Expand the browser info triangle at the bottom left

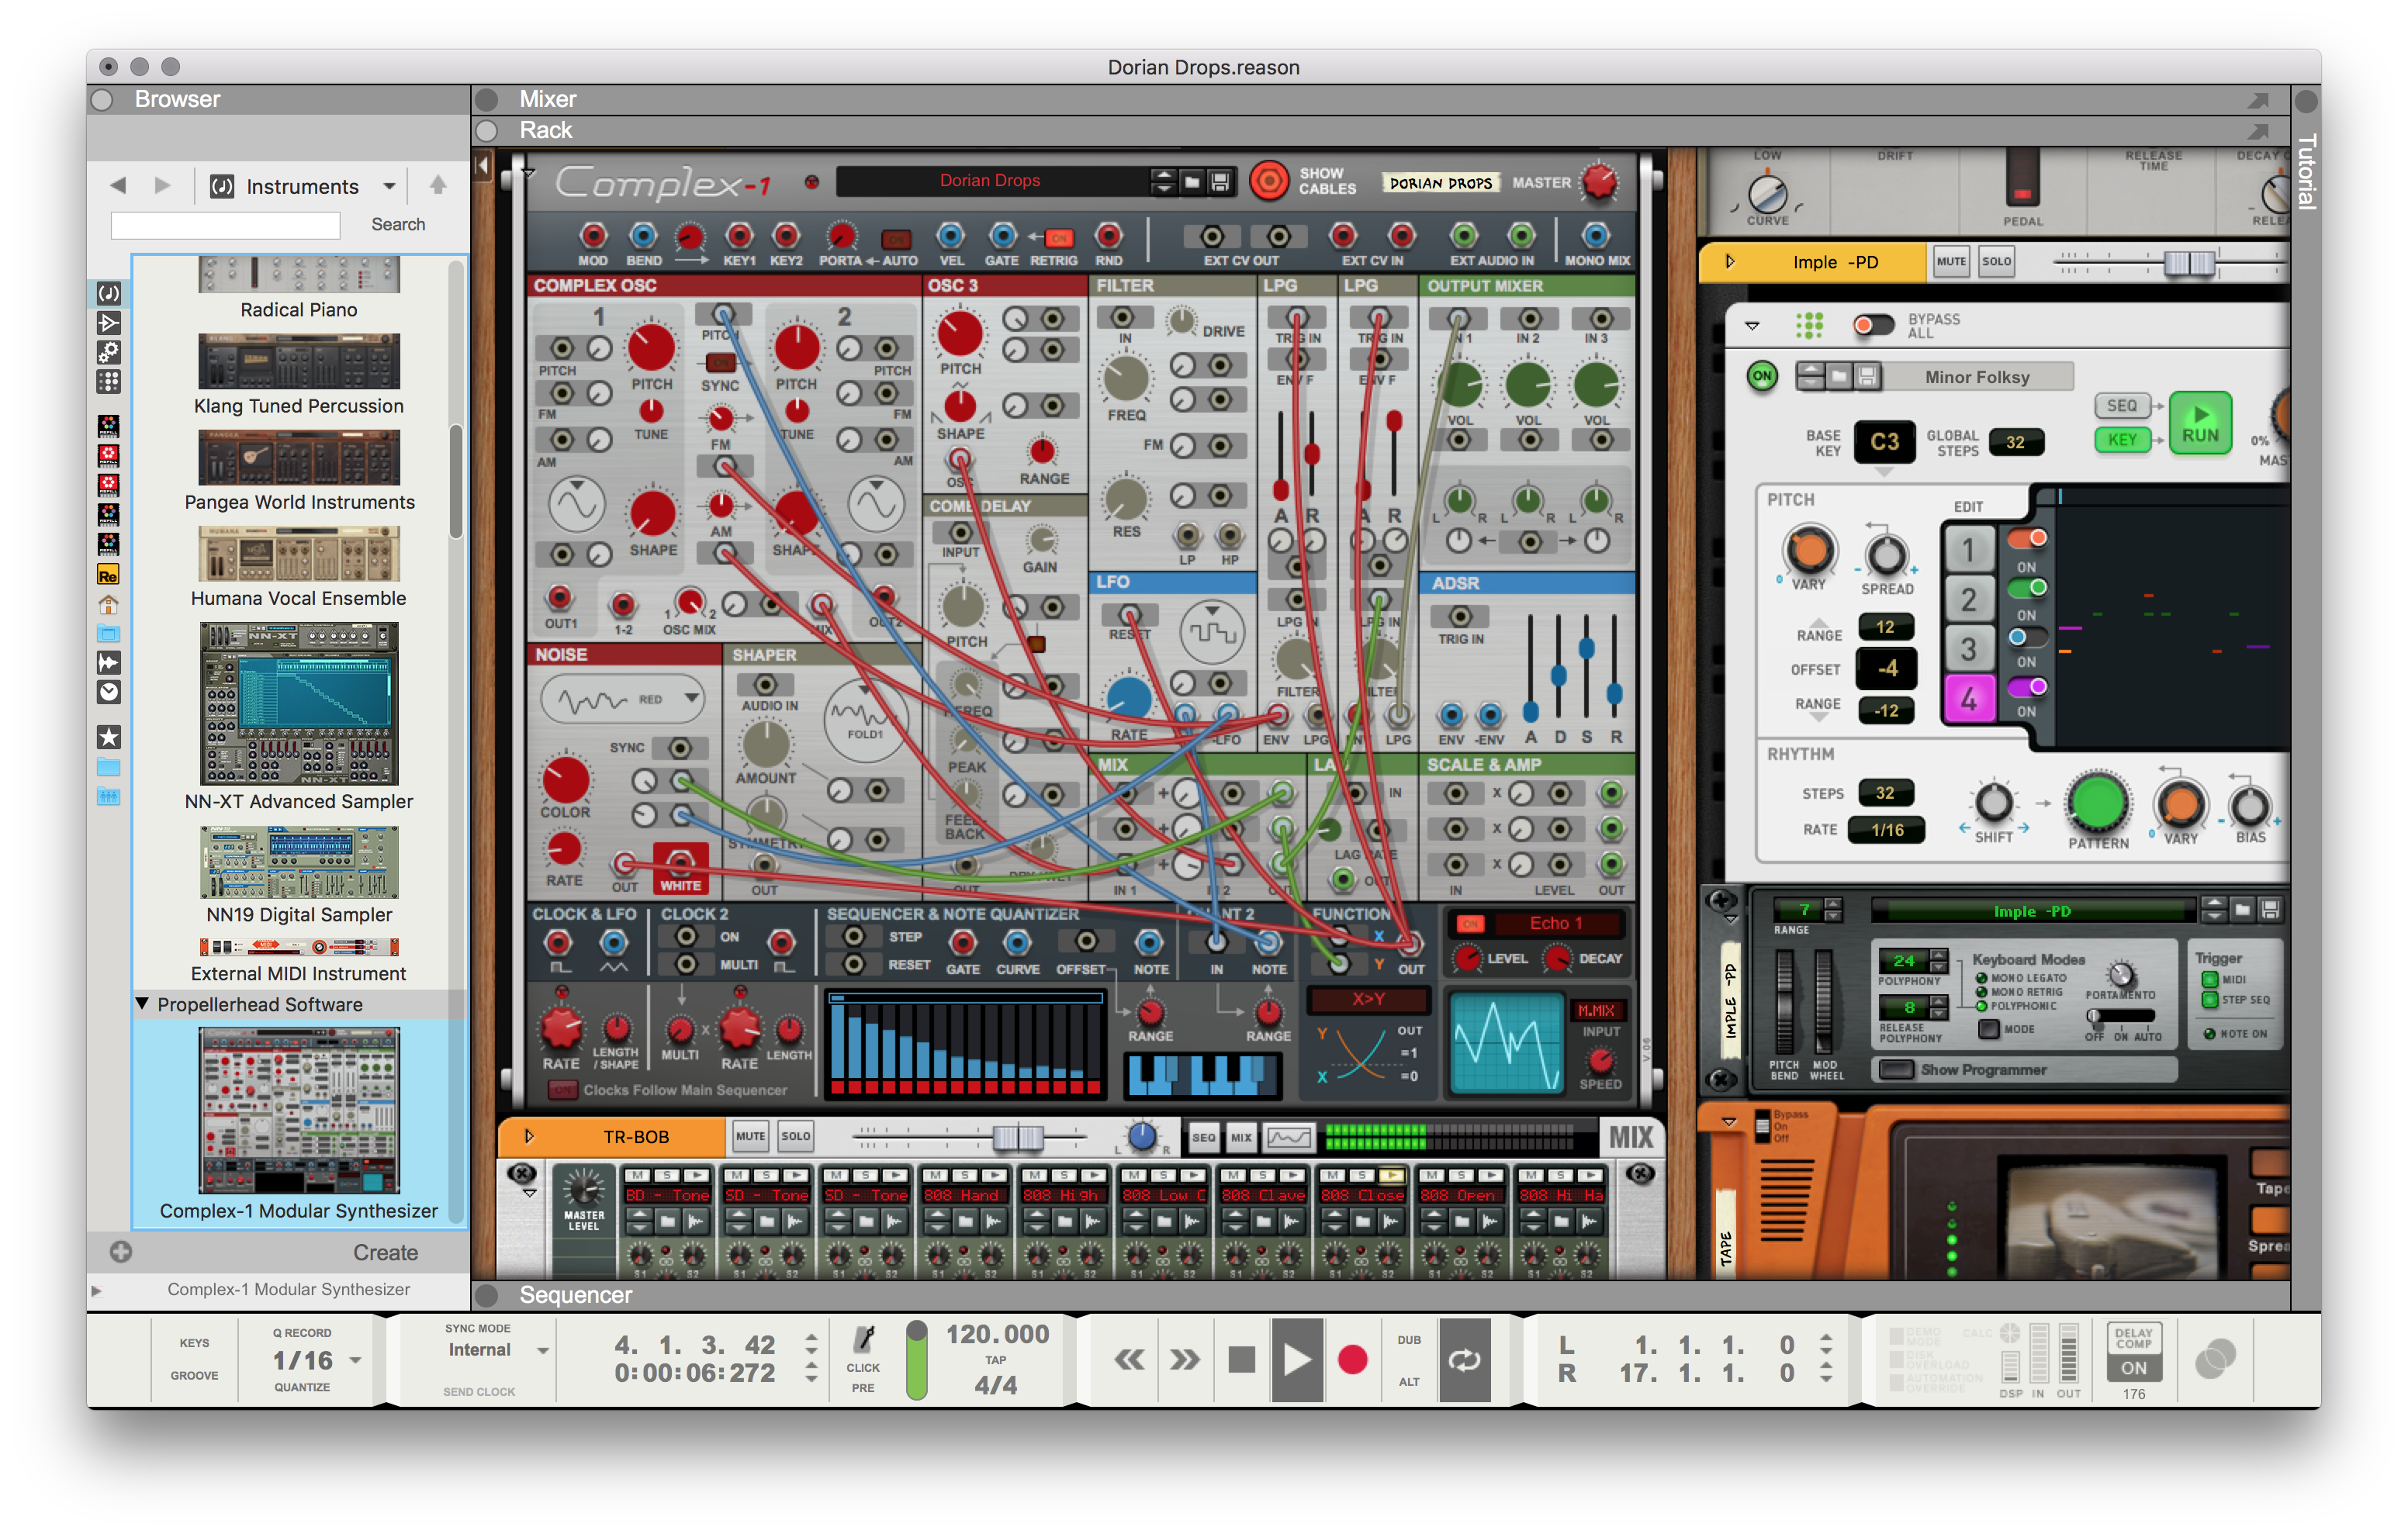pyautogui.click(x=96, y=1290)
